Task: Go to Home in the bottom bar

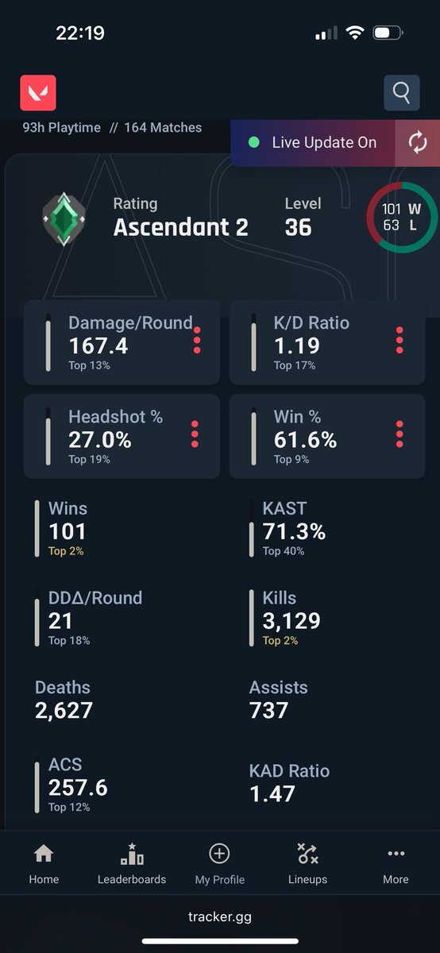Action: (44, 864)
